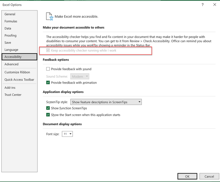Enable Provide feedback with sound
The height and width of the screenshot is (182, 220).
(48, 69)
